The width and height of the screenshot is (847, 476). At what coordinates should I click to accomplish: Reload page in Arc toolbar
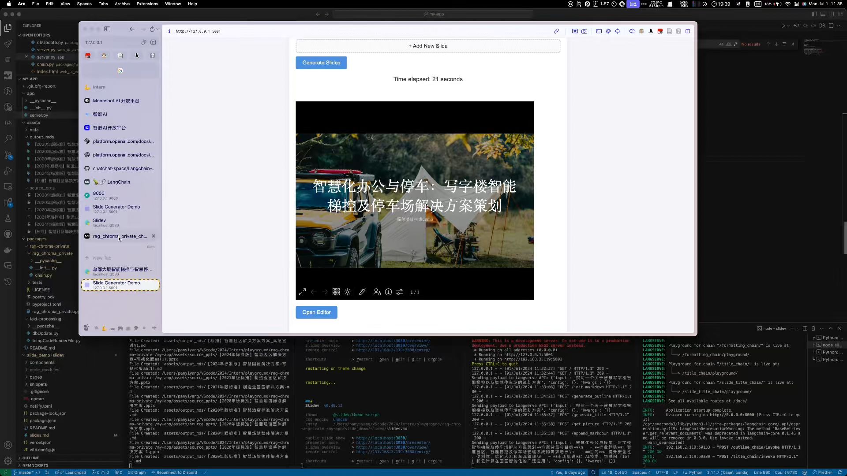click(x=152, y=29)
